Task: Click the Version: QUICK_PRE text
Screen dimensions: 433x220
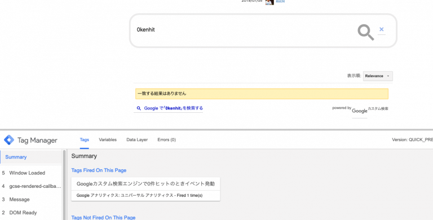Action: tap(412, 140)
